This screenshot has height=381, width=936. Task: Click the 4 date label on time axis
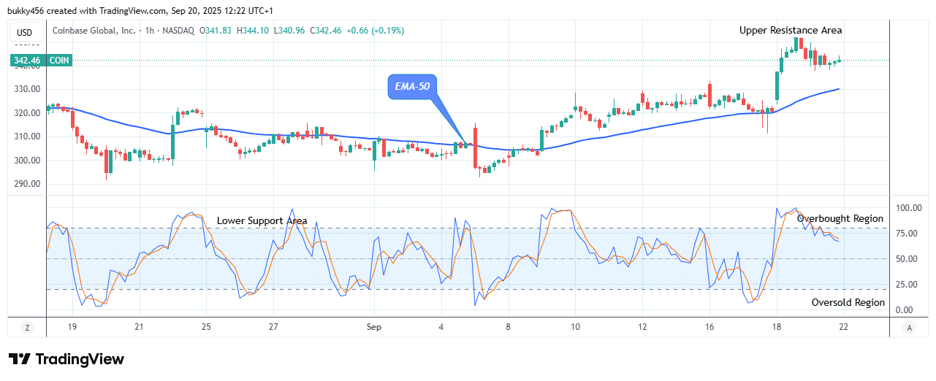pos(441,328)
